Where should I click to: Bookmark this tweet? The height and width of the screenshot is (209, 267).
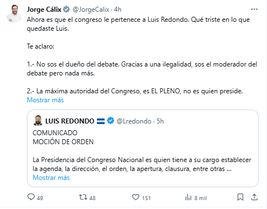click(240, 197)
